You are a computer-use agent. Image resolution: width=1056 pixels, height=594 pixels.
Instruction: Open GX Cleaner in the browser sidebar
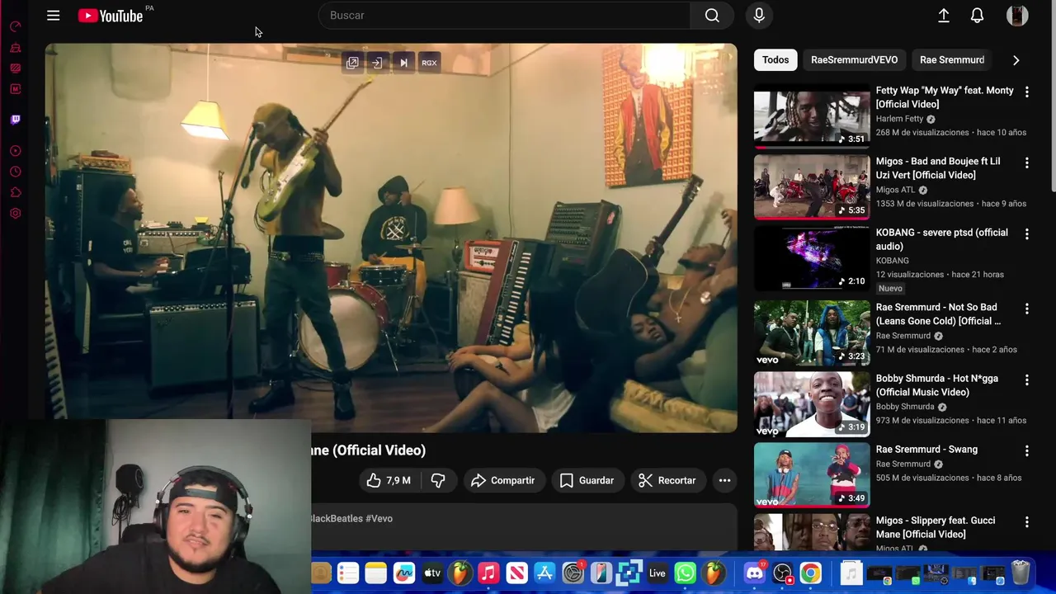15,48
